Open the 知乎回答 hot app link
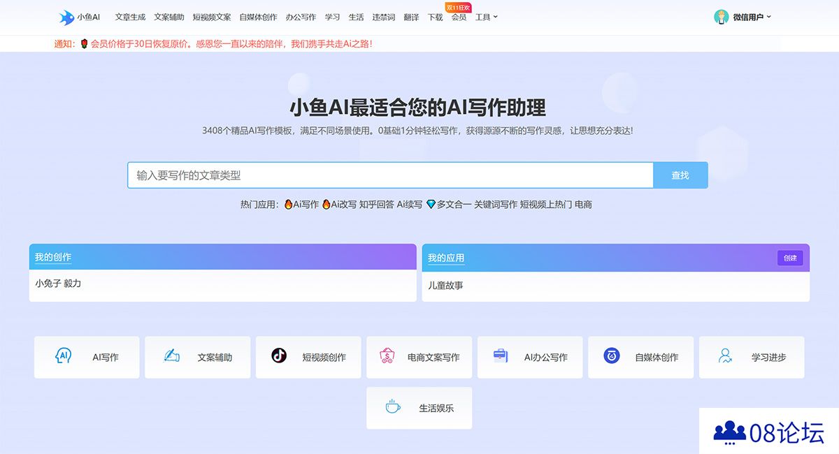Viewport: 839px width, 454px height. pos(376,204)
